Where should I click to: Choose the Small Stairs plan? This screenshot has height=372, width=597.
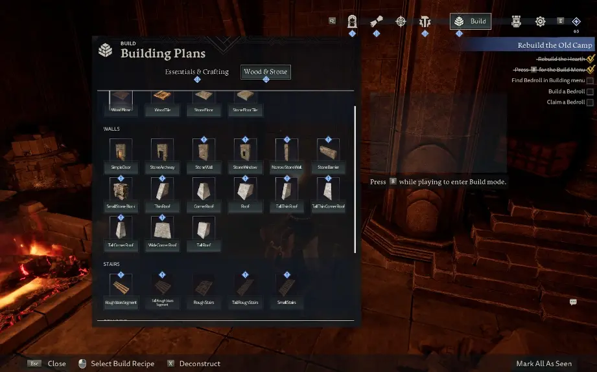tap(287, 290)
